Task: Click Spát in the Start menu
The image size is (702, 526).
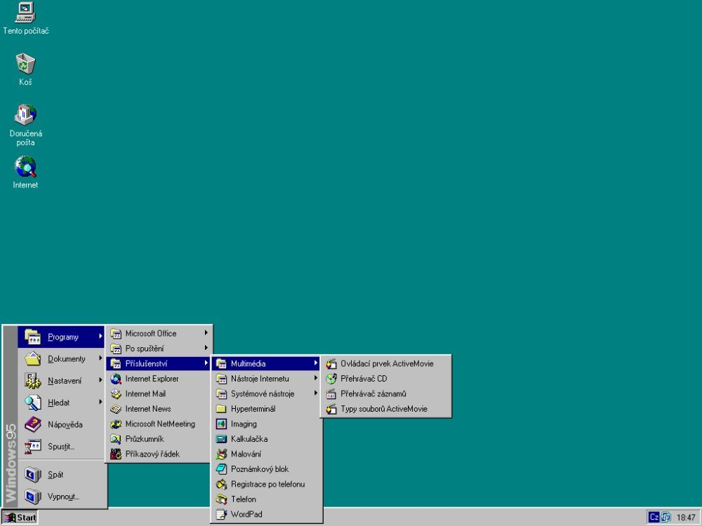Action: (61, 475)
